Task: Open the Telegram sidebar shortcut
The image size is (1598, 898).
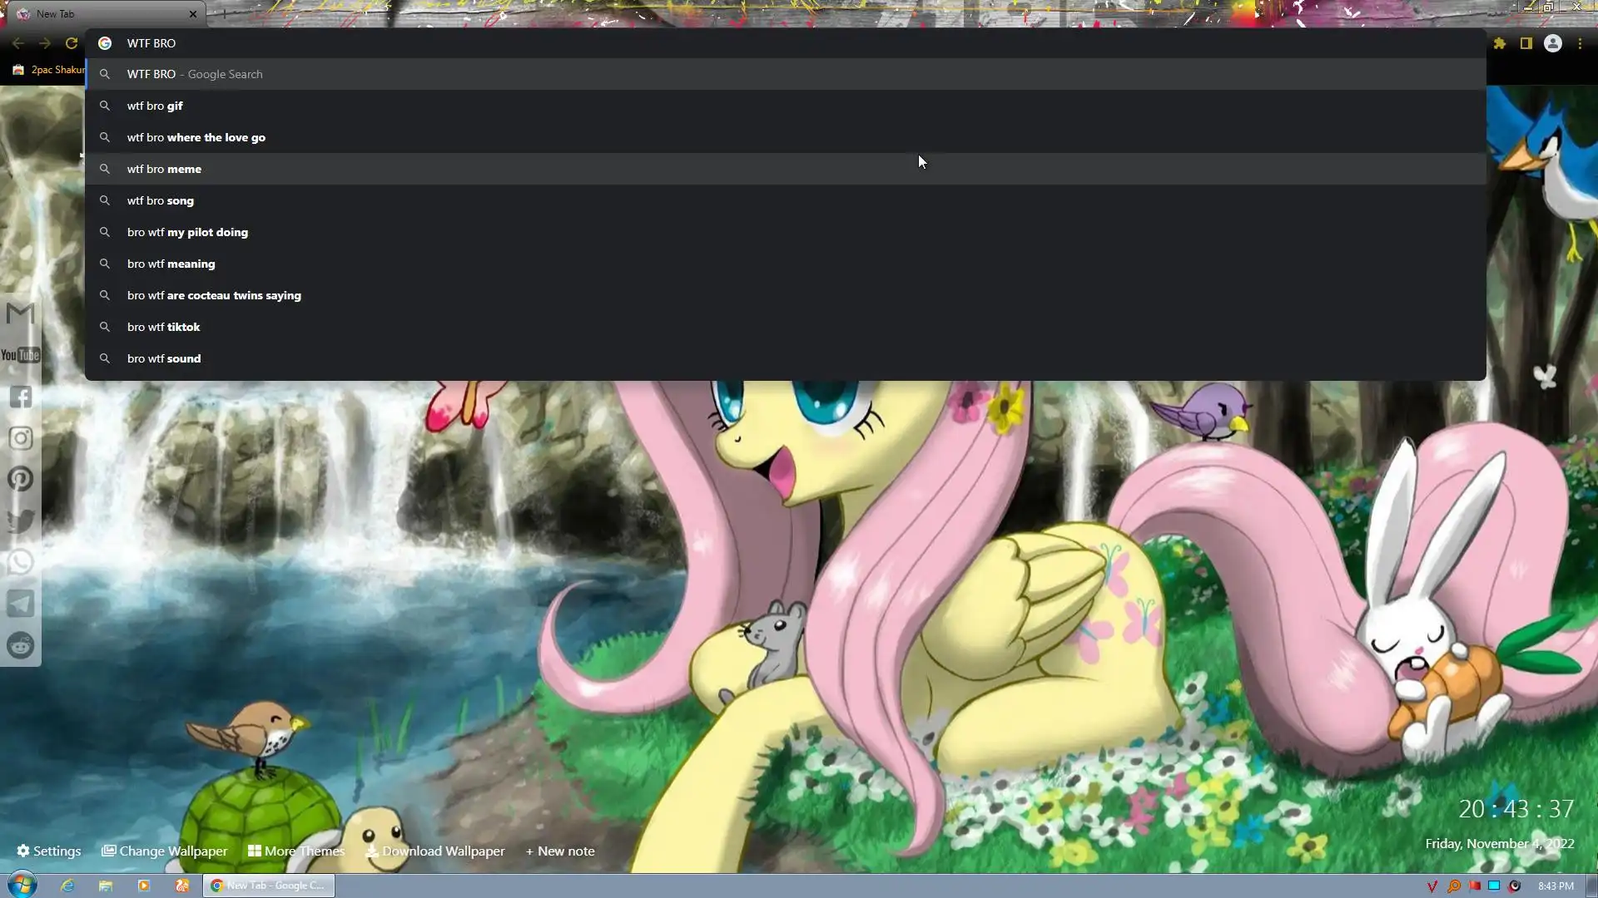Action: tap(20, 604)
